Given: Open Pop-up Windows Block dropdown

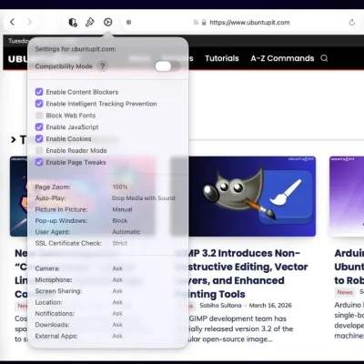Looking at the screenshot, I should pos(120,221).
